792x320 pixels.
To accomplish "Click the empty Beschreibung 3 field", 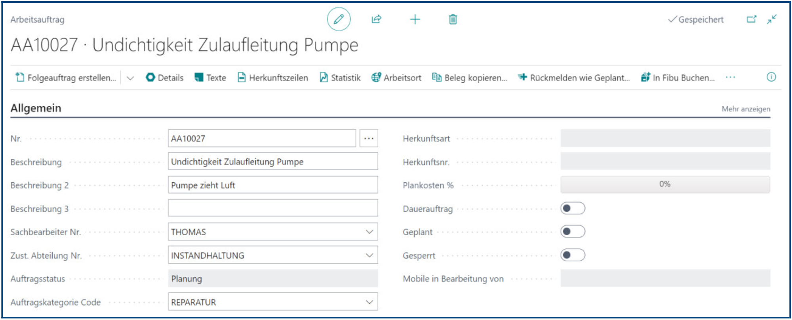I will (x=273, y=208).
